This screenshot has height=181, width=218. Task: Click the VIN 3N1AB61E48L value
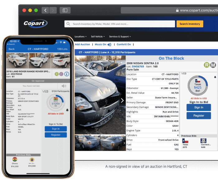(166, 116)
